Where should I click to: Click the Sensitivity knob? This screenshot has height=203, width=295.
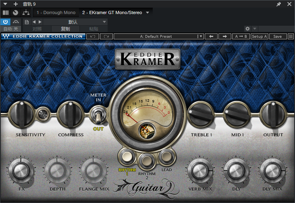click(x=22, y=114)
